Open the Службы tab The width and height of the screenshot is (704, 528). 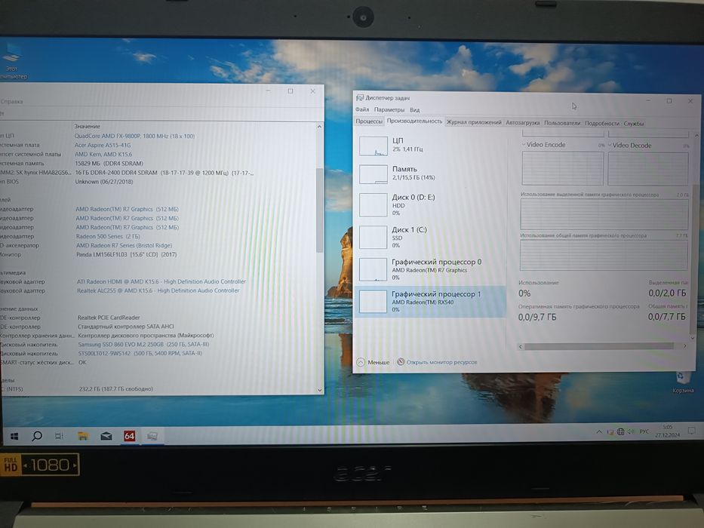click(634, 124)
